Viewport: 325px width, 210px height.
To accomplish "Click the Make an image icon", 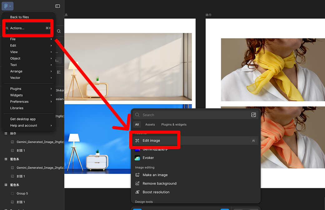I will tap(137, 175).
